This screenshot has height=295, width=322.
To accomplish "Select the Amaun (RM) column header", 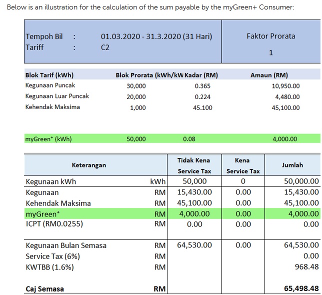I will 269,75.
